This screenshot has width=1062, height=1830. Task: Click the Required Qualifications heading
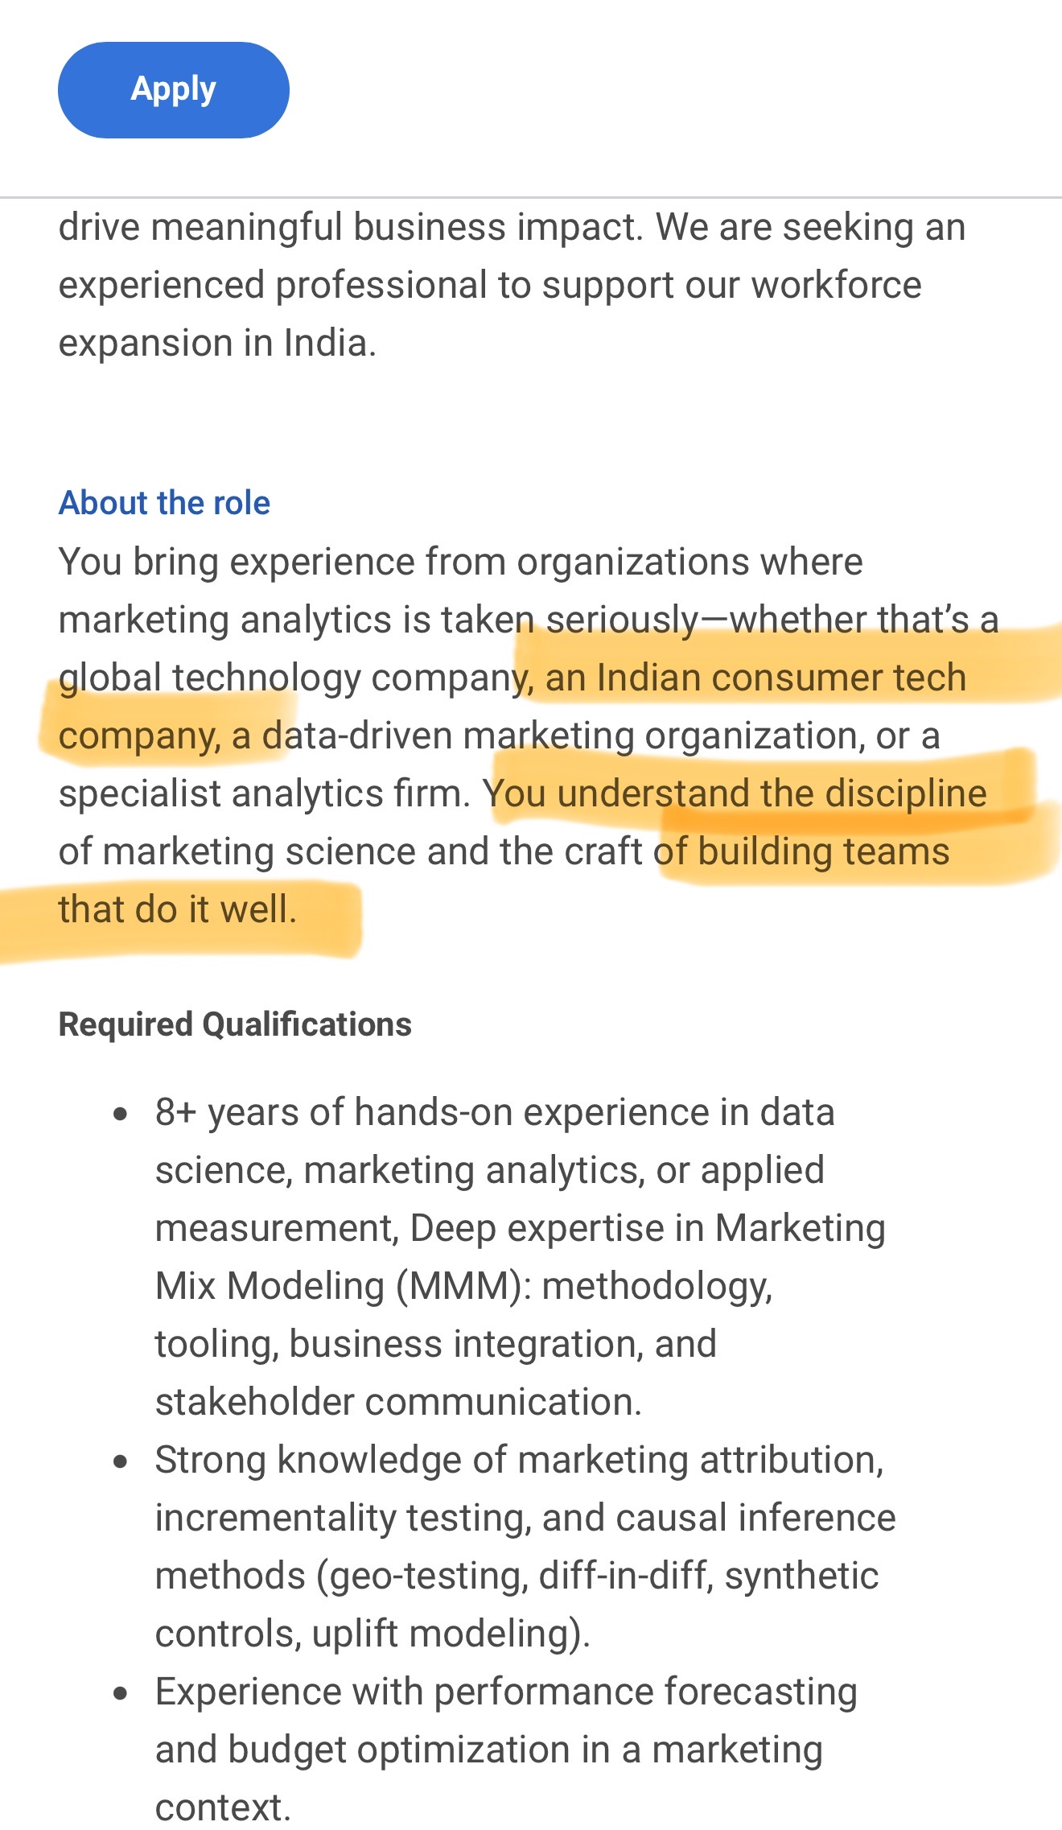235,1024
